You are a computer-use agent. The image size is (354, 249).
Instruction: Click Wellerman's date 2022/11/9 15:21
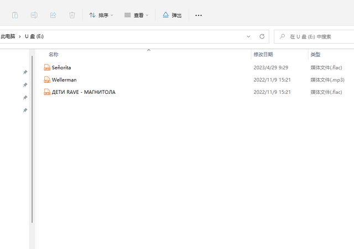pos(272,80)
